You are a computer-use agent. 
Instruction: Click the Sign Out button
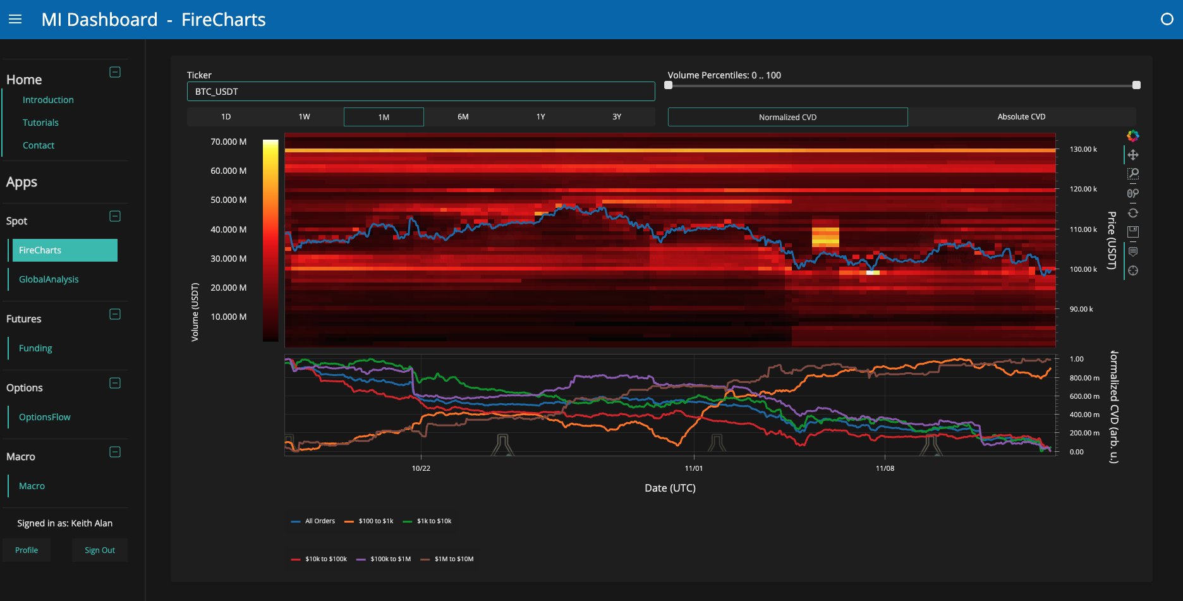coord(100,550)
